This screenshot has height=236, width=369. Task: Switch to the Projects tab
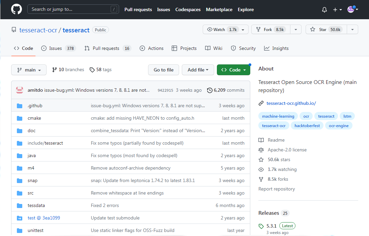(184, 48)
